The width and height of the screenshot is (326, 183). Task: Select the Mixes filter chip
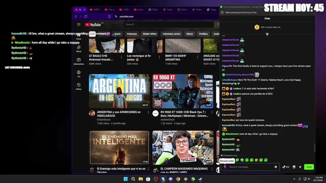[x=189, y=34]
